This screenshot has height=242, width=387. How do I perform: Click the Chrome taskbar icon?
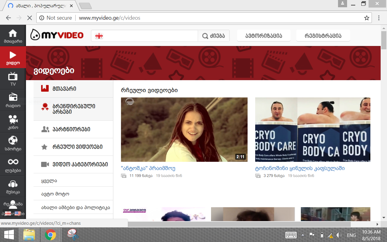(50, 235)
